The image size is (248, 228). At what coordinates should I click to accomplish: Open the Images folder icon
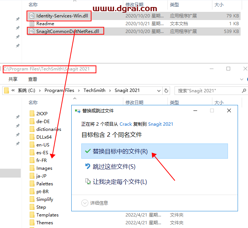32,168
